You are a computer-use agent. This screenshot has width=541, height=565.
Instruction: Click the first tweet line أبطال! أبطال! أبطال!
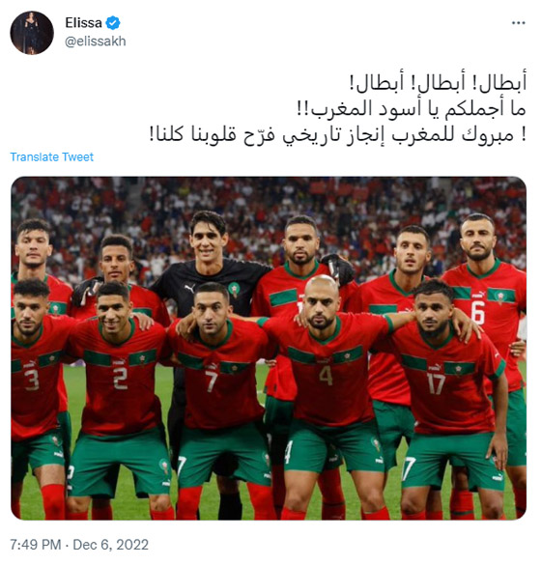pos(438,82)
